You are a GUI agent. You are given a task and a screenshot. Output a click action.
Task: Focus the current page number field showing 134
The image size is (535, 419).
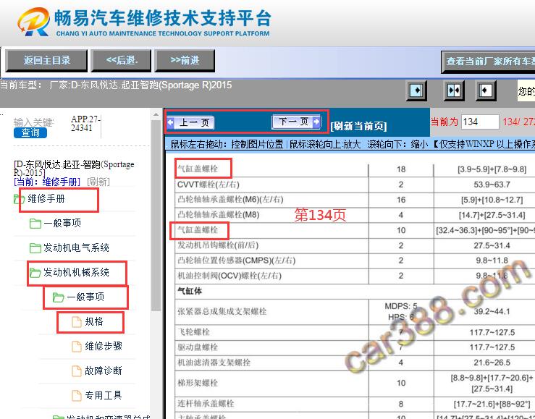point(480,122)
